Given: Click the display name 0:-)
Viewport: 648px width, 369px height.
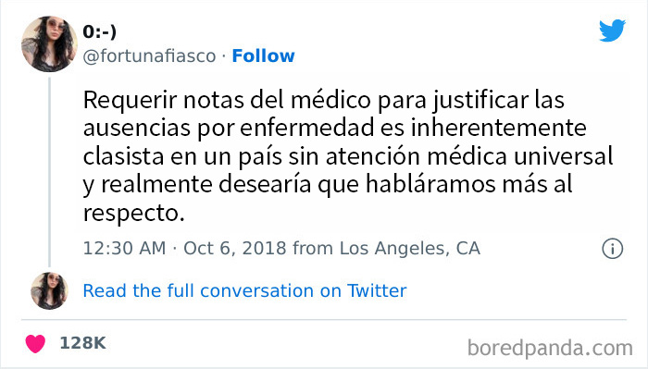Looking at the screenshot, I should [100, 31].
